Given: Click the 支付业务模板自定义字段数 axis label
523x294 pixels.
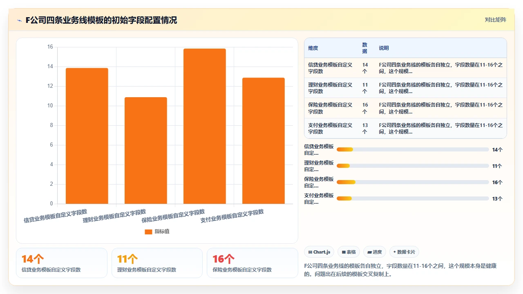Looking at the screenshot, I should [232, 216].
